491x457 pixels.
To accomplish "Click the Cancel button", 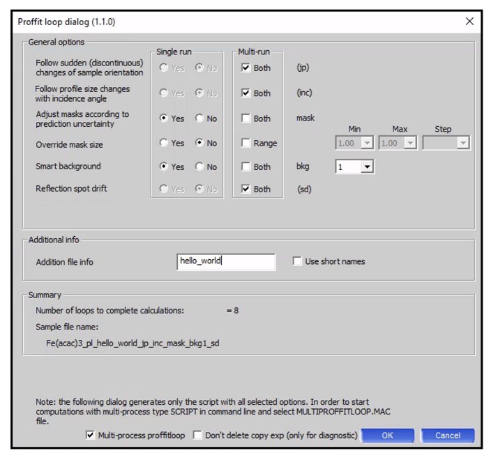I will pos(447,435).
